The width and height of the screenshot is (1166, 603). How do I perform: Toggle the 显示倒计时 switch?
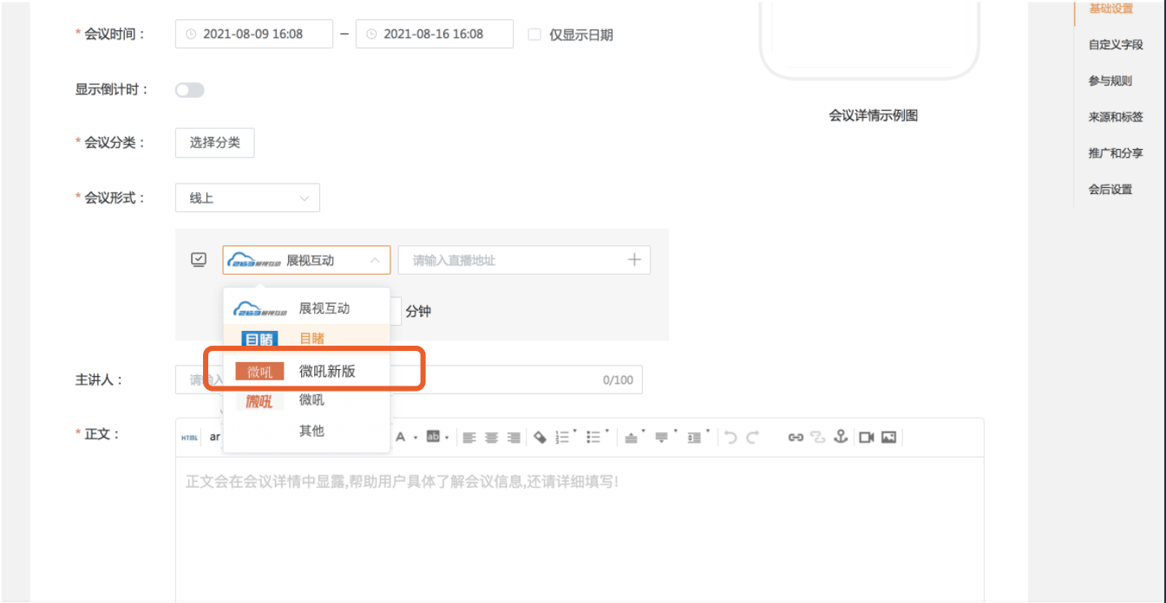coord(189,90)
